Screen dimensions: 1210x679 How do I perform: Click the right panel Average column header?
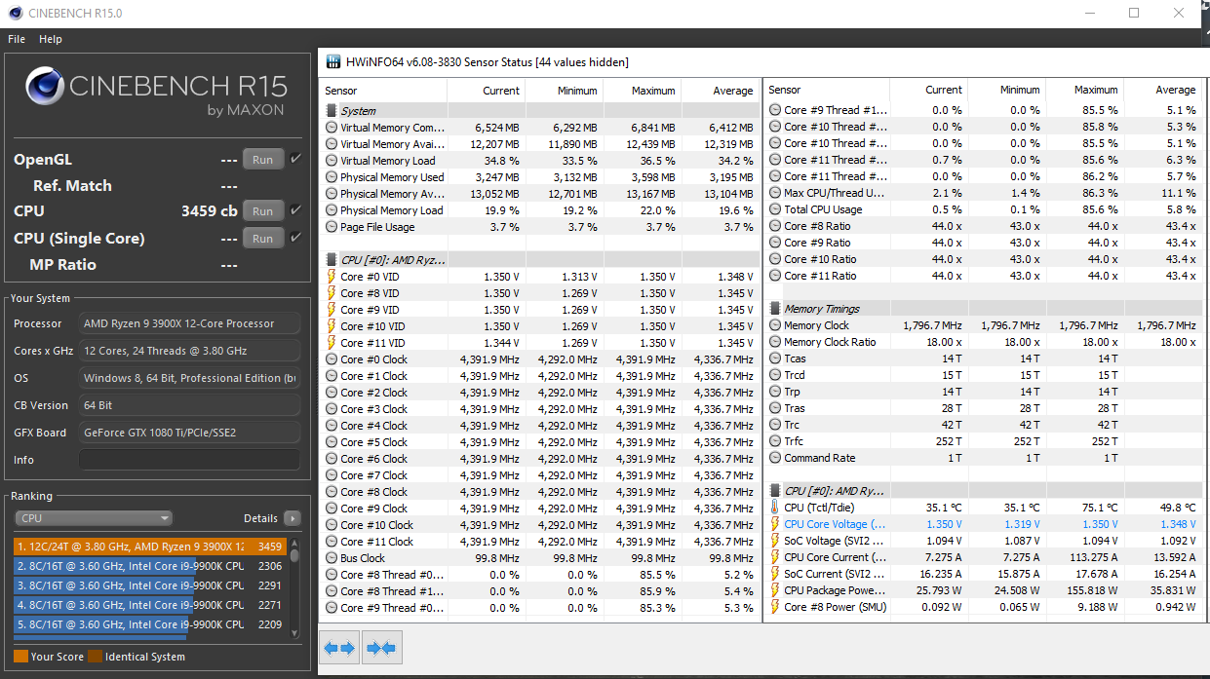pyautogui.click(x=1163, y=90)
